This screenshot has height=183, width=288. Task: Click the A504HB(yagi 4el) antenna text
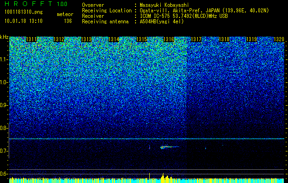[x=162, y=22]
